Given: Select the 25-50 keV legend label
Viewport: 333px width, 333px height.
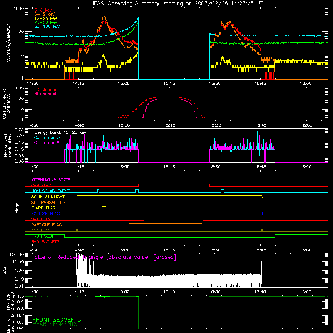Looking at the screenshot, I should (x=46, y=22).
